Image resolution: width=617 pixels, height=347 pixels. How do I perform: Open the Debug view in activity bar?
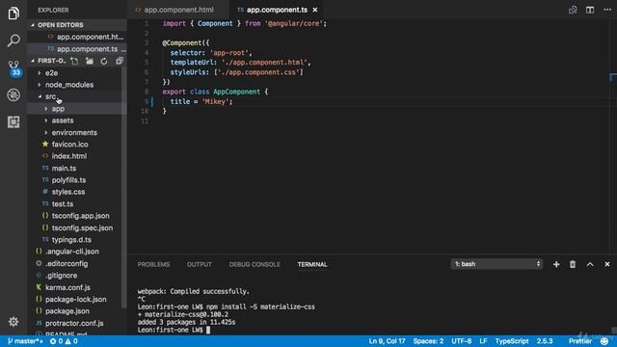coord(13,94)
